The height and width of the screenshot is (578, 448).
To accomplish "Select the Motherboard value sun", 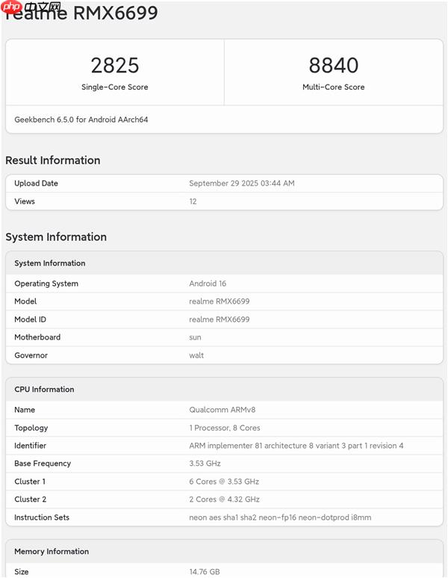I will pos(195,337).
